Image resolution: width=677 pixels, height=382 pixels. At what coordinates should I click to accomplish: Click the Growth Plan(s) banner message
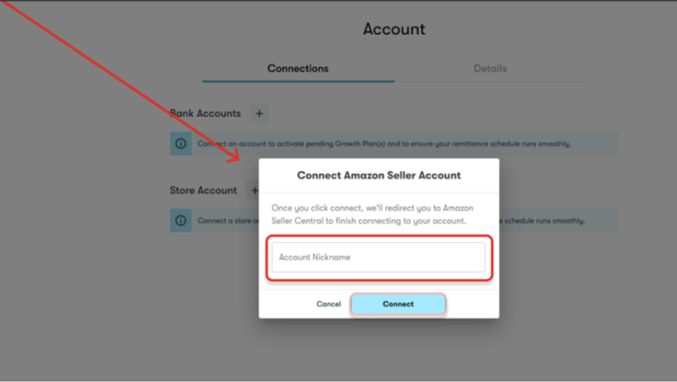(384, 143)
